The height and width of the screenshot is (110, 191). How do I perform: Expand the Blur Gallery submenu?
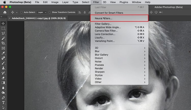coord(119,55)
